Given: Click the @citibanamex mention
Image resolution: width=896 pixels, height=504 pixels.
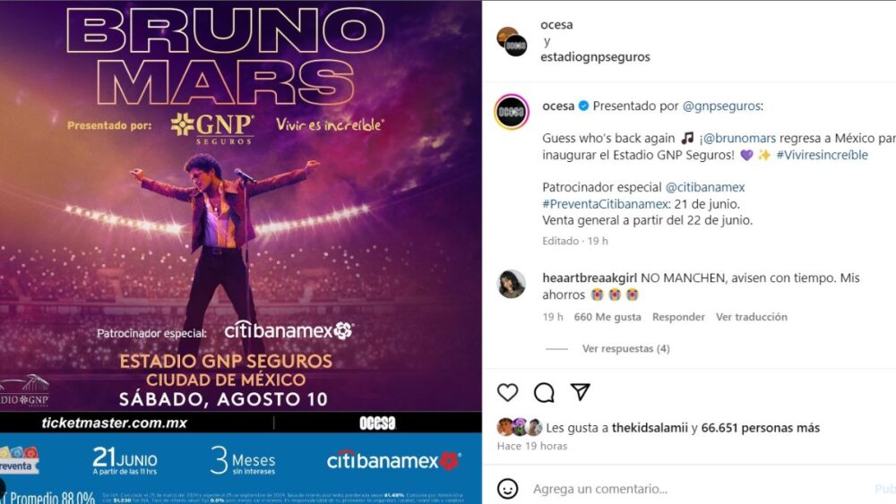Looking at the screenshot, I should point(705,187).
